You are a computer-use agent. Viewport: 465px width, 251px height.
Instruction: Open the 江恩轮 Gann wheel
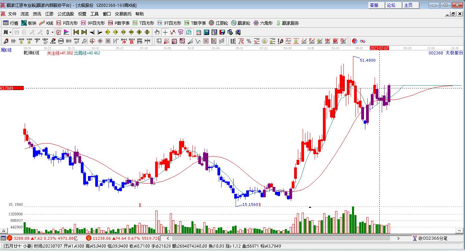218,23
